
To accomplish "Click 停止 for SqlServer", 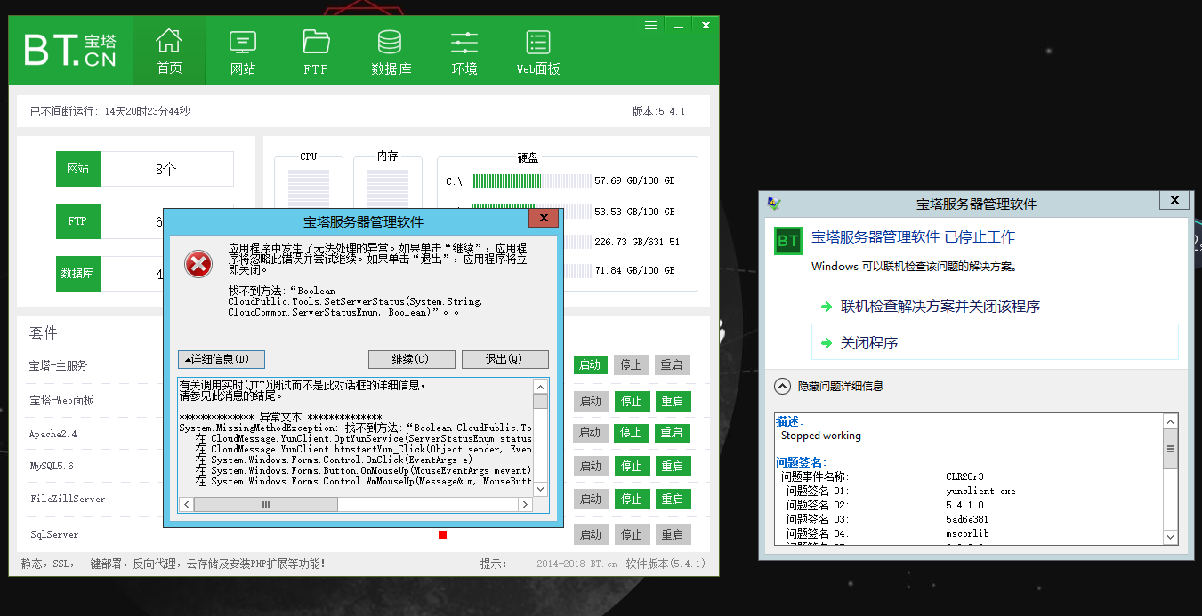I will pyautogui.click(x=631, y=534).
